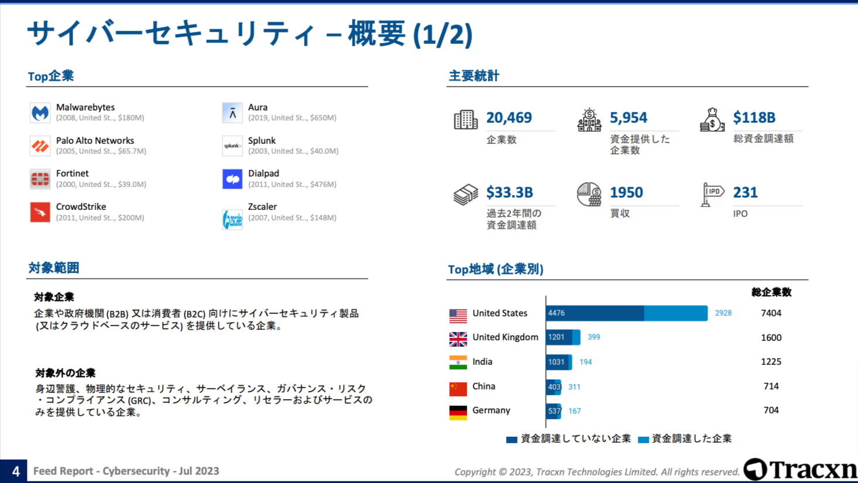Click the dark blue legend swatch for 資金調達していない企業

[512, 440]
